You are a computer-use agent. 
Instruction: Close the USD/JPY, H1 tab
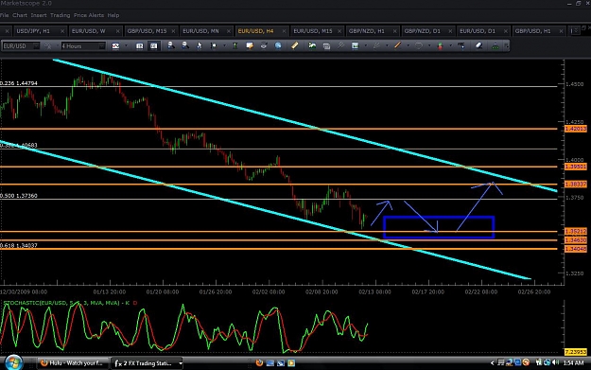(62, 31)
